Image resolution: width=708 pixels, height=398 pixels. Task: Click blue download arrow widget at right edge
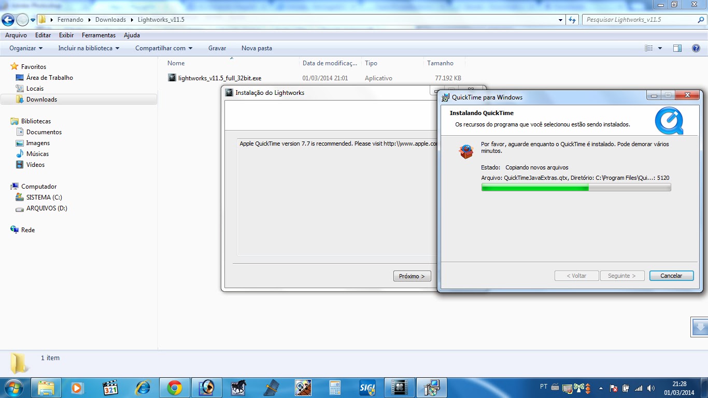click(x=700, y=327)
